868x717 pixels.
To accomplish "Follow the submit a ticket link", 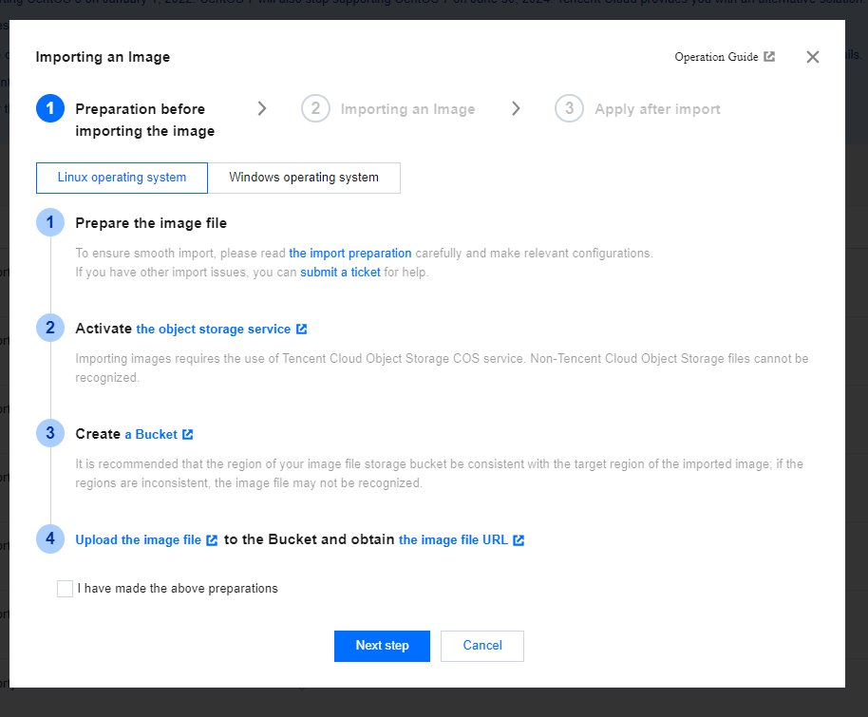I will 340,273.
